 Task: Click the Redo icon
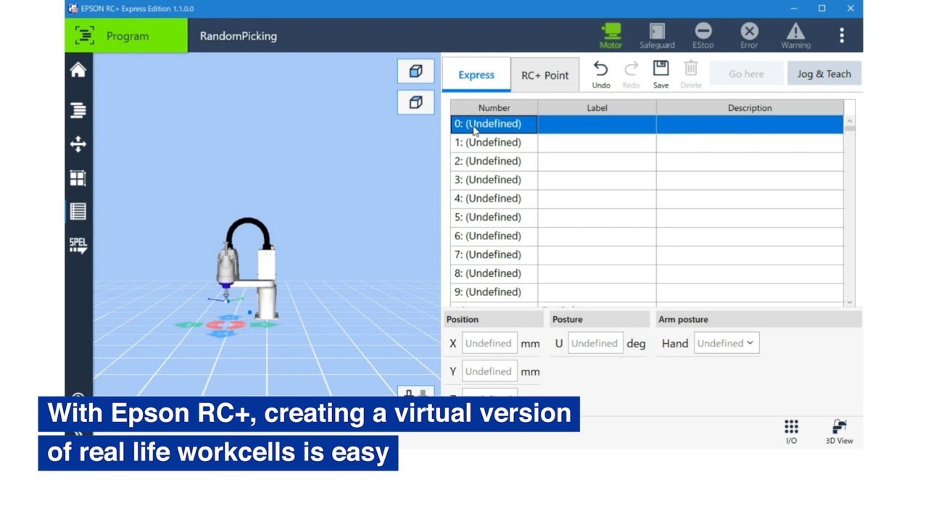click(631, 75)
